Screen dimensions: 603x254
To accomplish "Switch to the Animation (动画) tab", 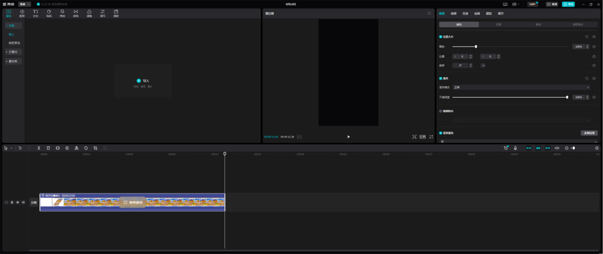I will [x=477, y=13].
